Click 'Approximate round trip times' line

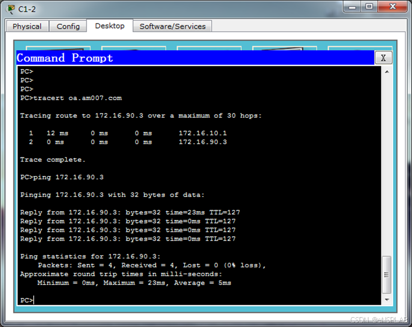121,274
